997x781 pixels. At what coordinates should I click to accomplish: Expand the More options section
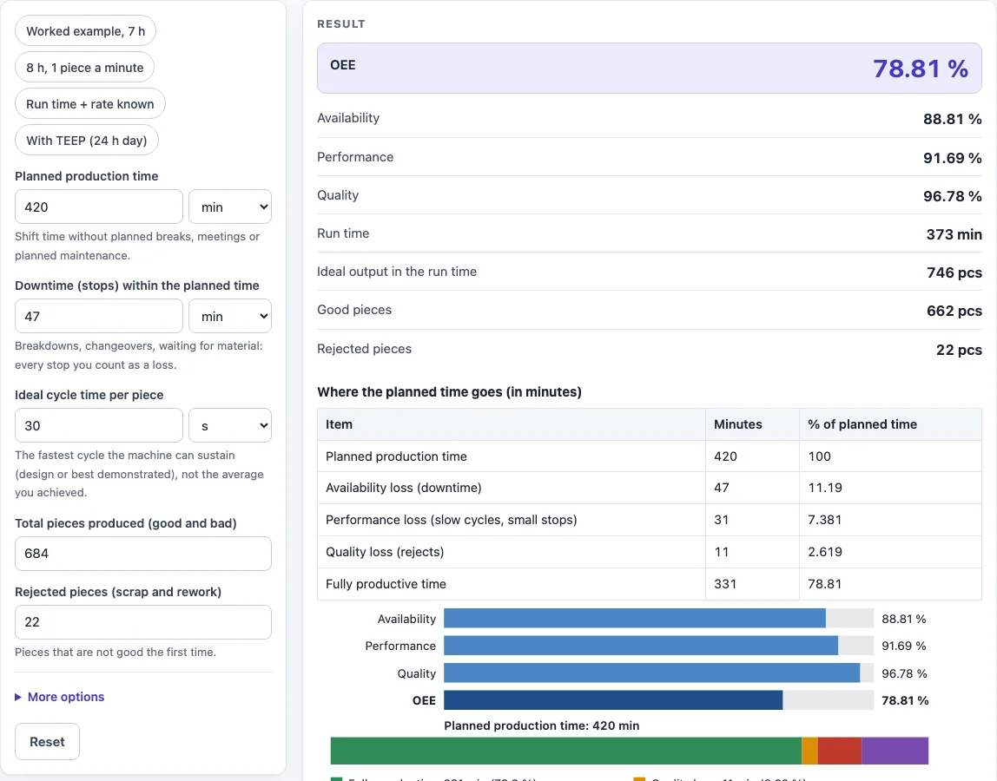point(60,697)
